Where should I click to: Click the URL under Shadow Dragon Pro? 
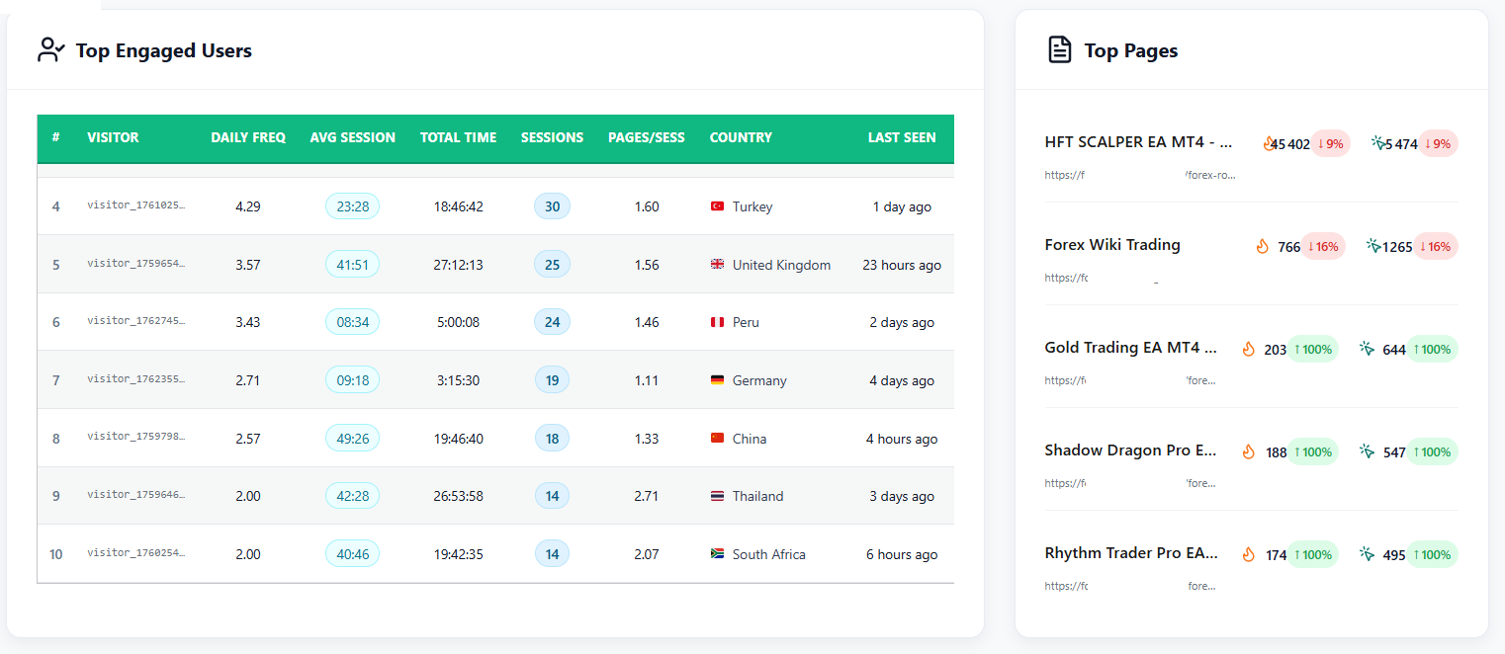point(1129,483)
